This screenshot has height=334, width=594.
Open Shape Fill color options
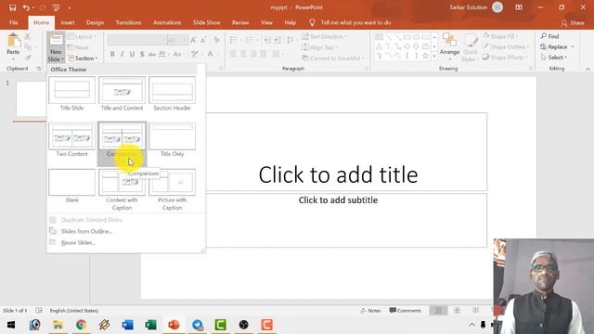tap(501, 36)
